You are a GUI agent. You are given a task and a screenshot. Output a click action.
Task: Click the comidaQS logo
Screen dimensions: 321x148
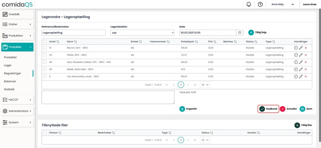pos(17,4)
